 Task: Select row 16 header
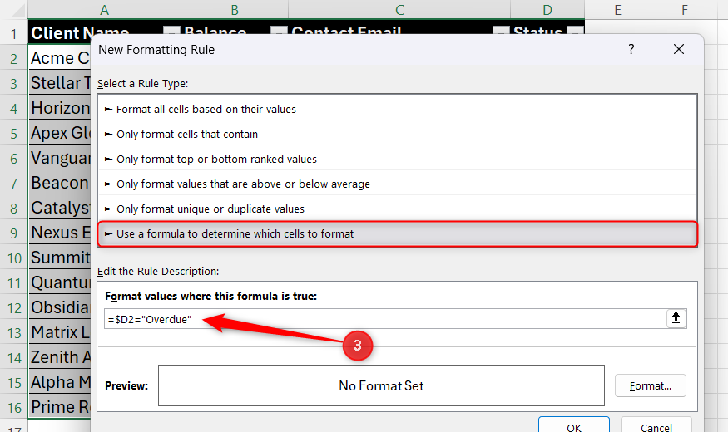14,407
